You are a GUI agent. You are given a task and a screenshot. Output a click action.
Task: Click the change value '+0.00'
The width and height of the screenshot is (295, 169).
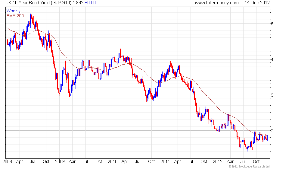pyautogui.click(x=90, y=3)
